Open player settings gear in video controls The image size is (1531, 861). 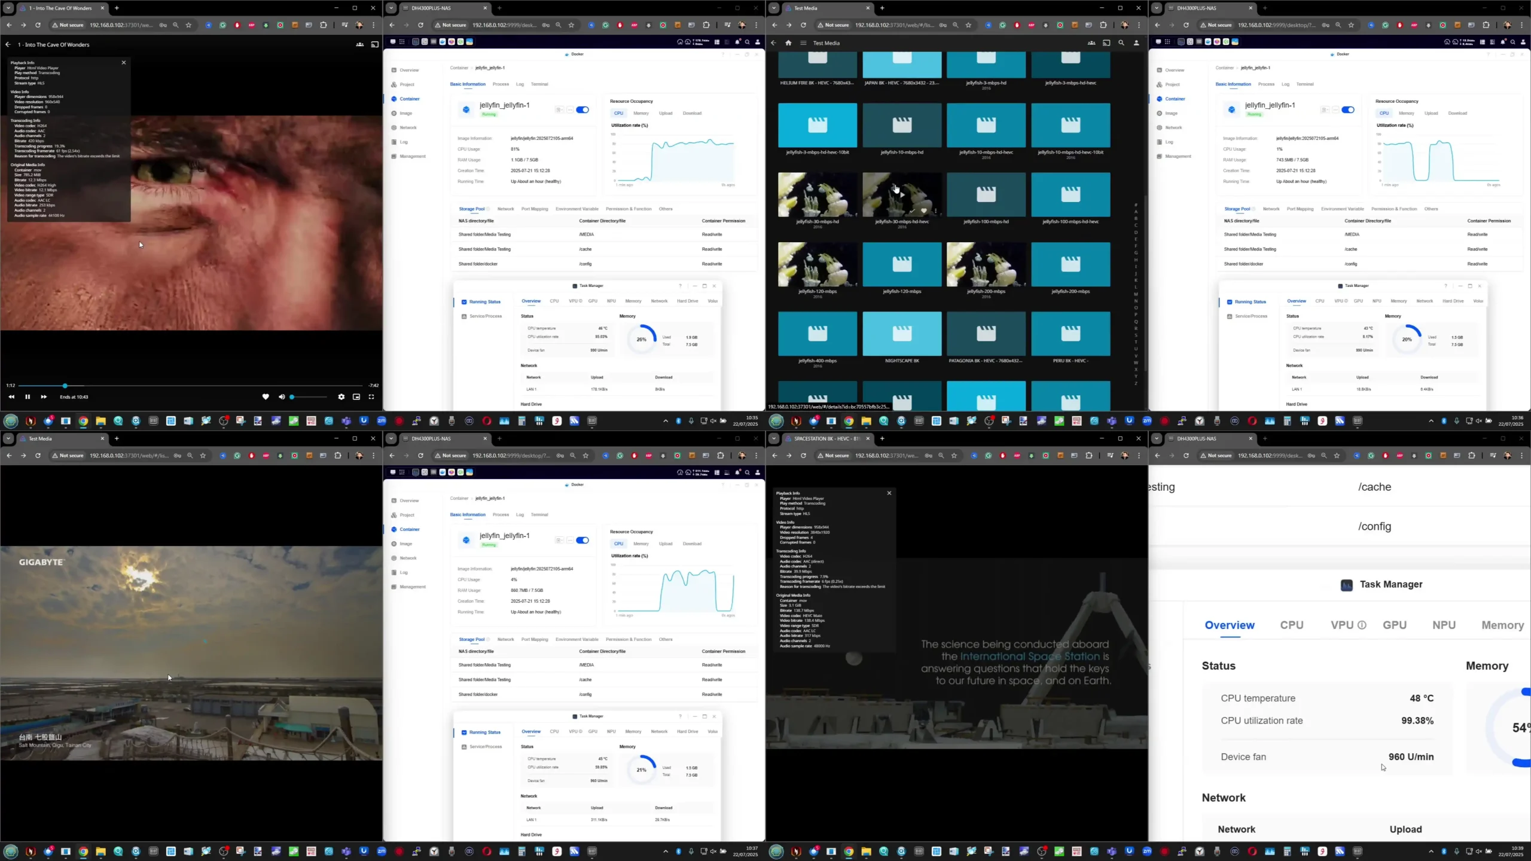tap(341, 397)
